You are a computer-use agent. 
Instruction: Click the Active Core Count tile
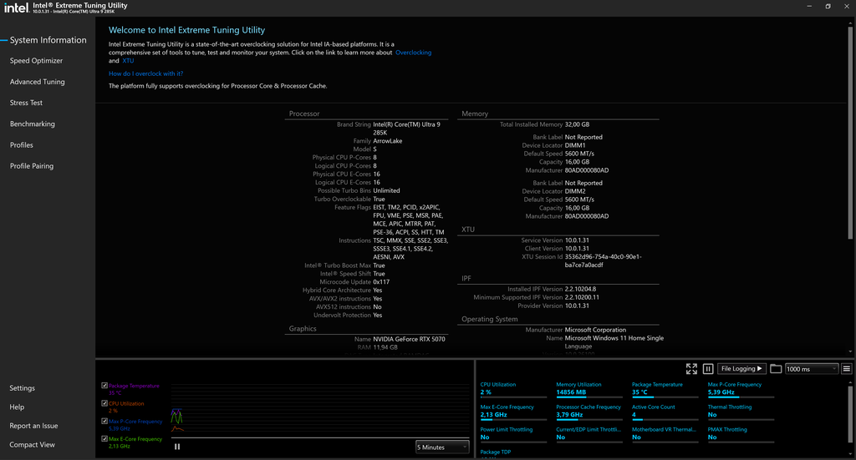click(665, 412)
